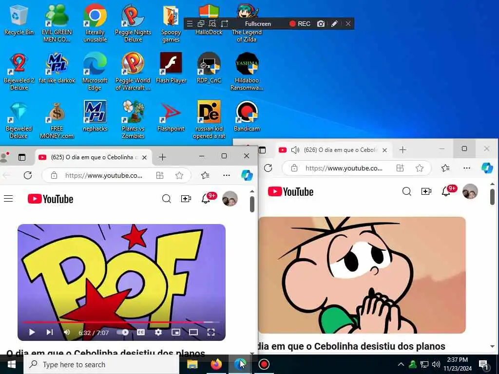Open Settings and more menu in right Edge
Screen dimensions: 499x374
pyautogui.click(x=466, y=168)
